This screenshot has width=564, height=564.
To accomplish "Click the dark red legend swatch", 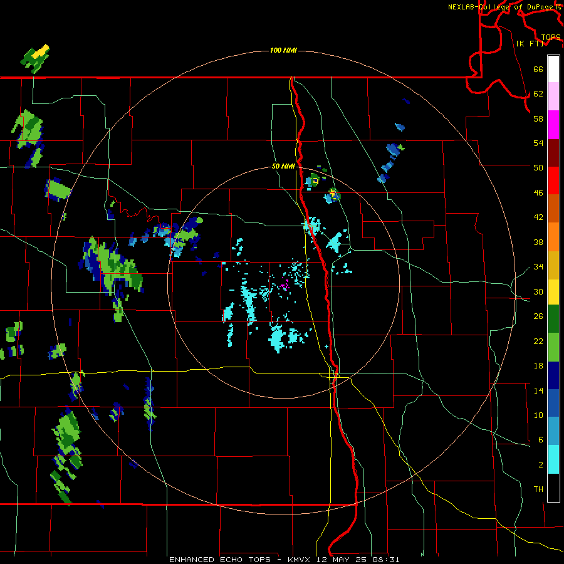I will (553, 152).
